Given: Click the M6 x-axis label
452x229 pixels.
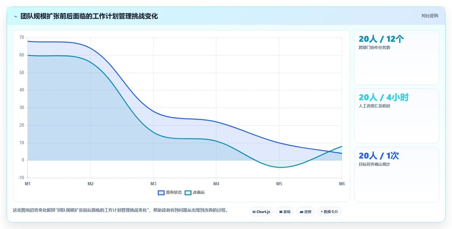Looking at the screenshot, I should (x=342, y=184).
